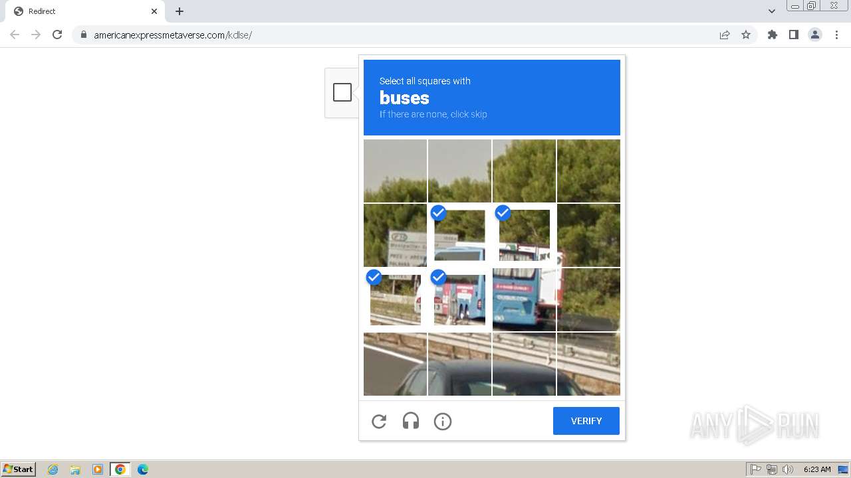Open a new tab with plus
Screen dimensions: 851x478
[x=180, y=11]
